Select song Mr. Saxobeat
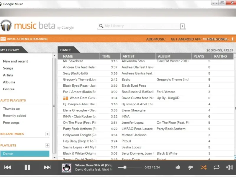Image resolution: width=236 pixels, height=177 pixels. pyautogui.click(x=73, y=61)
